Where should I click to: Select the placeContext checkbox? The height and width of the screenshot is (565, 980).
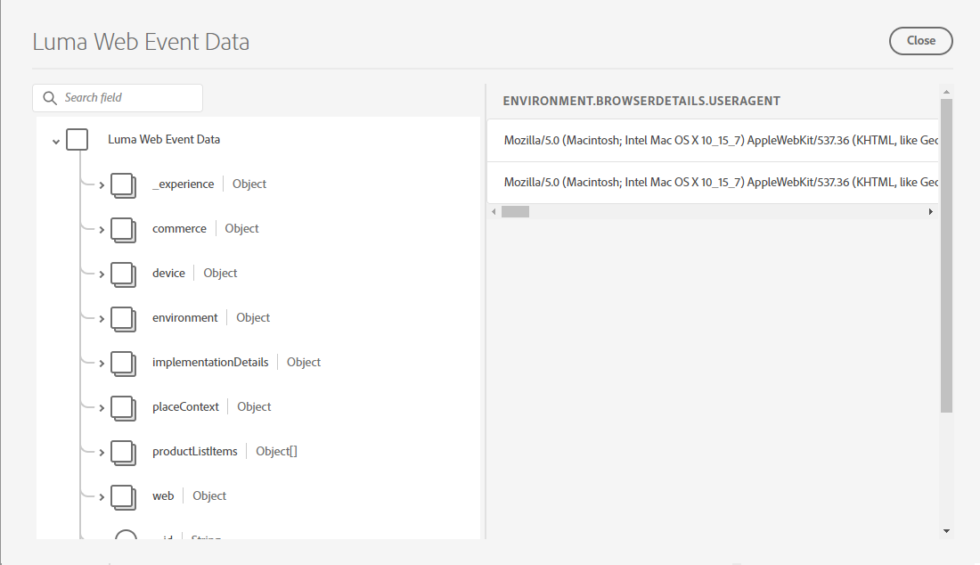(x=123, y=407)
